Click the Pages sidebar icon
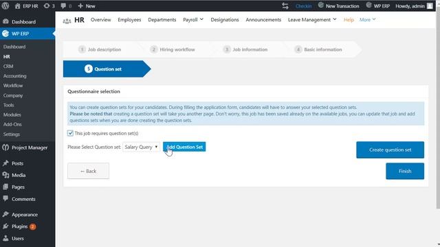The height and width of the screenshot is (247, 440). 5,187
